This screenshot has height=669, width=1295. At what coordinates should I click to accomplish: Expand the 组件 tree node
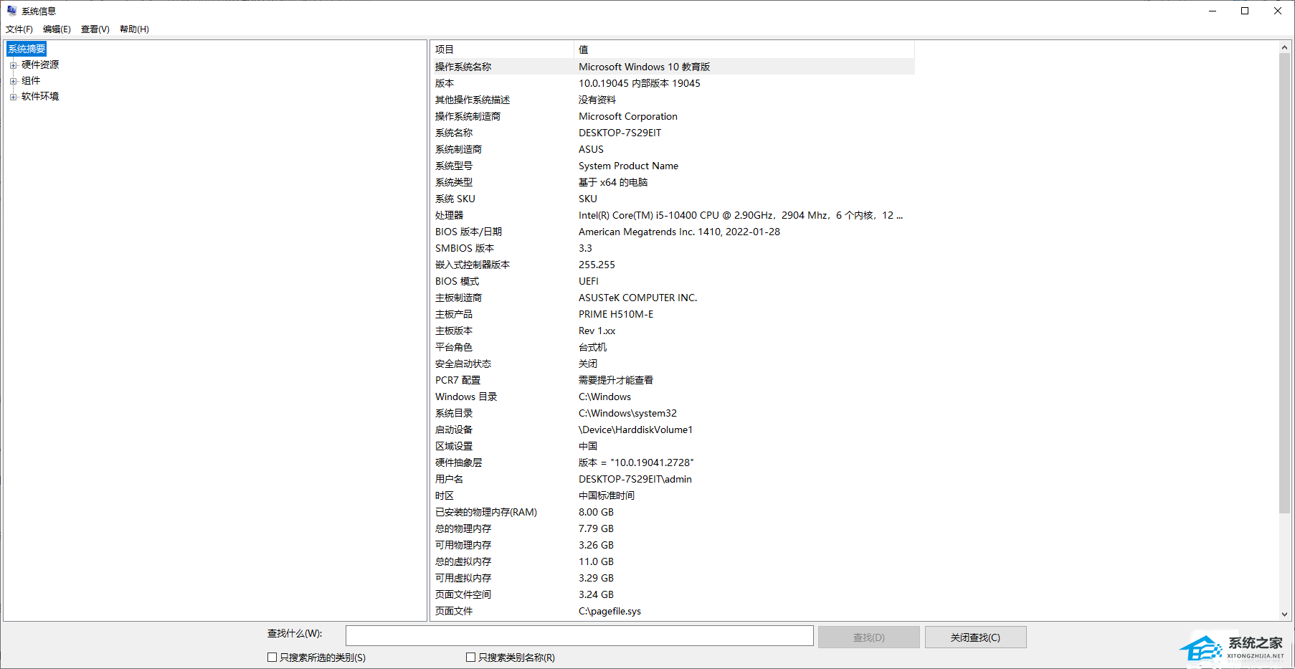click(x=13, y=81)
